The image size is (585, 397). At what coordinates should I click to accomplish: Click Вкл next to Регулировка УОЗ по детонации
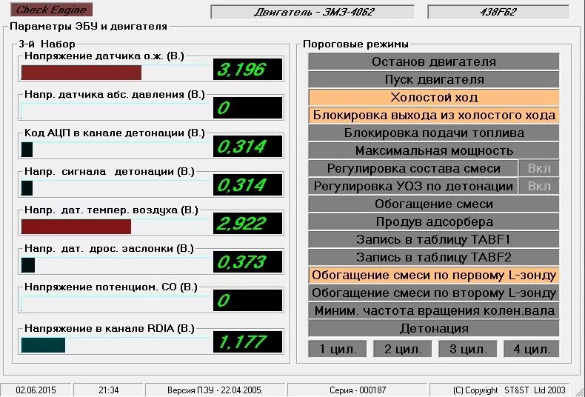coord(539,186)
